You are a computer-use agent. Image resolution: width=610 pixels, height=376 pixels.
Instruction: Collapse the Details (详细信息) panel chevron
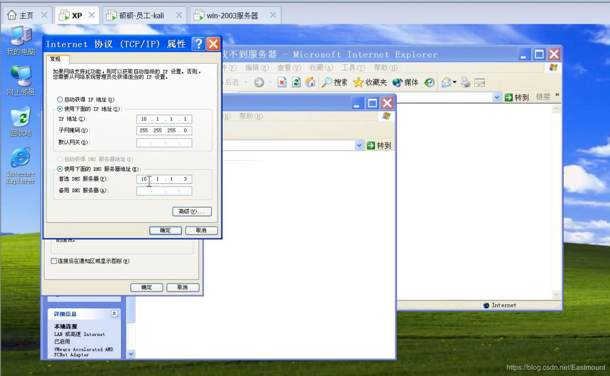click(114, 313)
